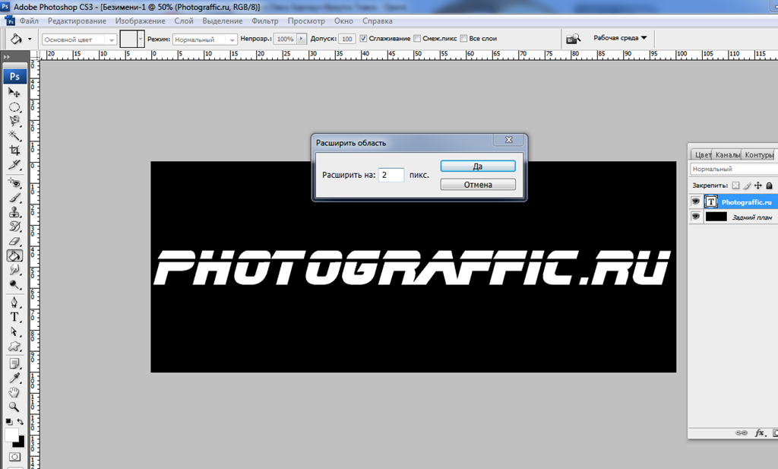778x469 pixels.
Task: Select the Smudge tool
Action: point(14,270)
